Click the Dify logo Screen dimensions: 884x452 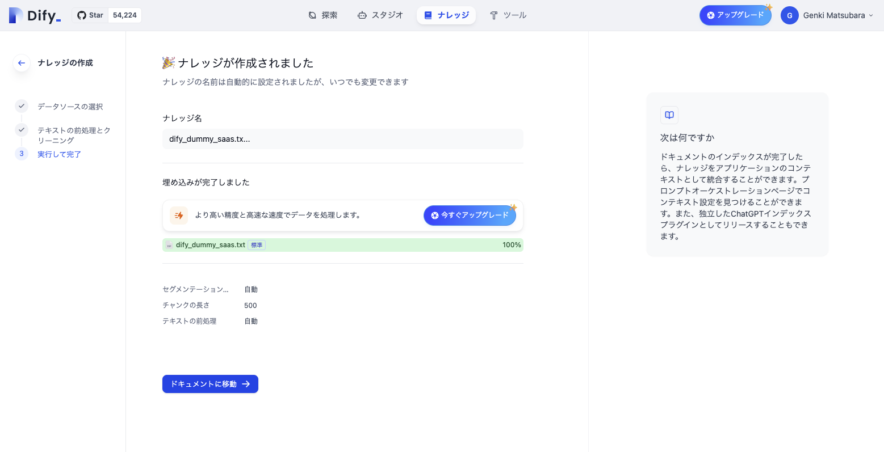coord(35,15)
